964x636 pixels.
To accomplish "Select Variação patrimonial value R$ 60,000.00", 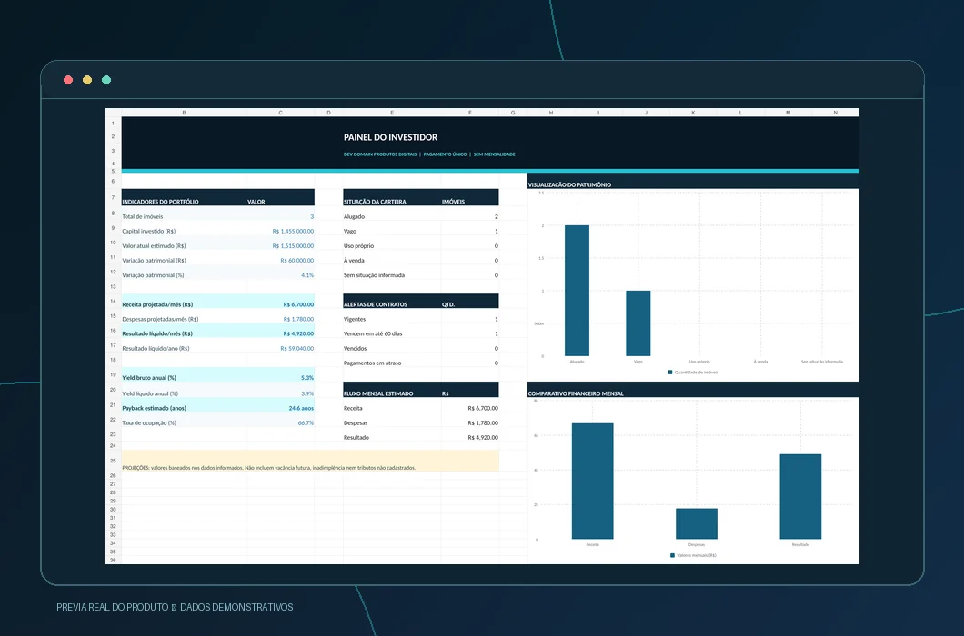I will point(297,261).
